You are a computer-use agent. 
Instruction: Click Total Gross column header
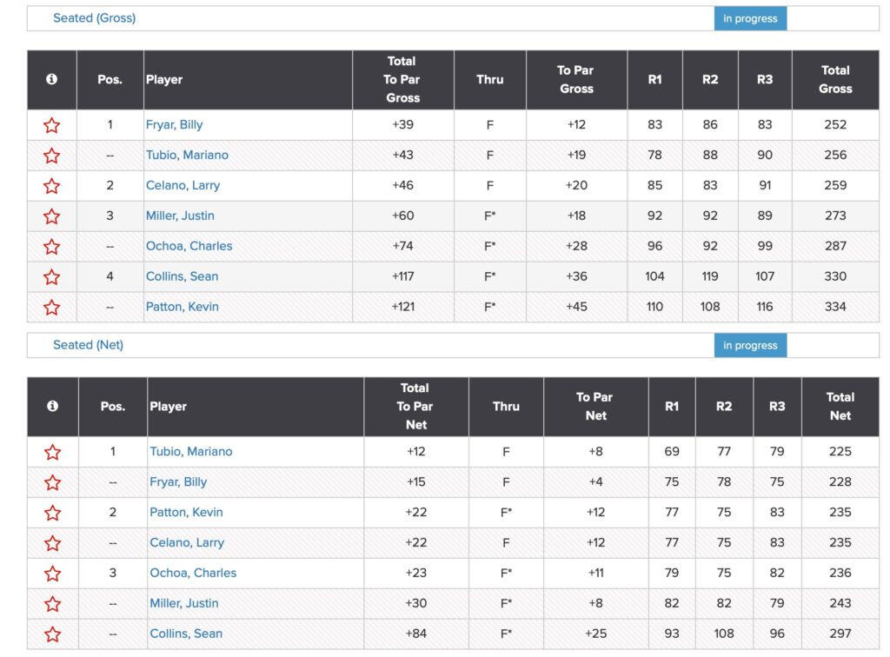(x=835, y=79)
